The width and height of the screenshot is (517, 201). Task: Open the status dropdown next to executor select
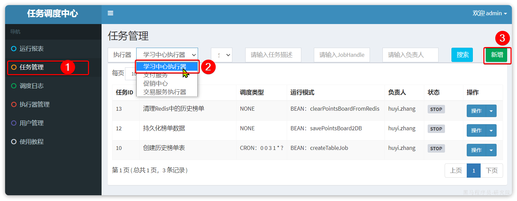(x=221, y=55)
